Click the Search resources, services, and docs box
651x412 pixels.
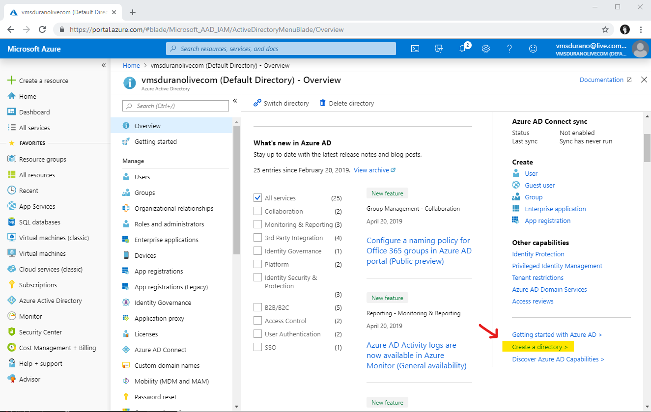click(281, 49)
